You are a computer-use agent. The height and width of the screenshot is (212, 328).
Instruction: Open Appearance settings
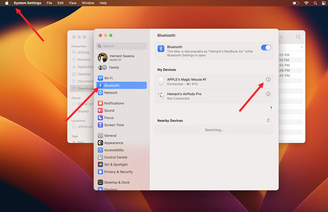121,143
